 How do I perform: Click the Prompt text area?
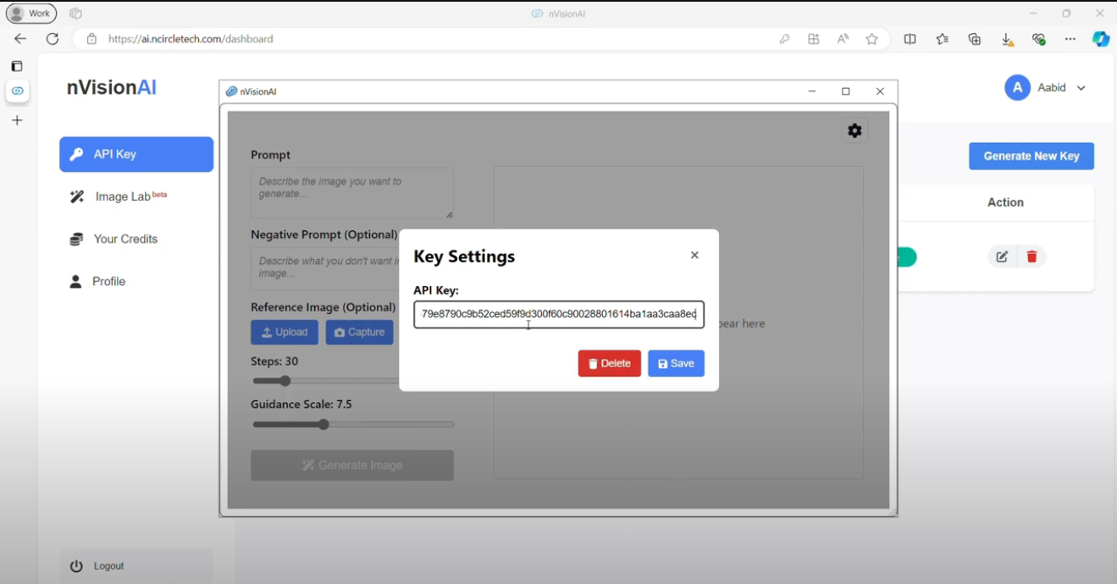352,193
